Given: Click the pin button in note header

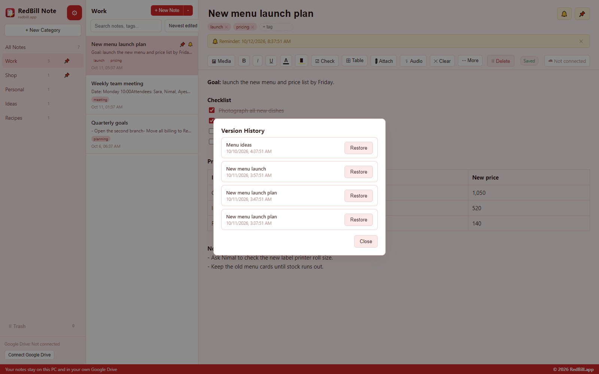Looking at the screenshot, I should (582, 14).
